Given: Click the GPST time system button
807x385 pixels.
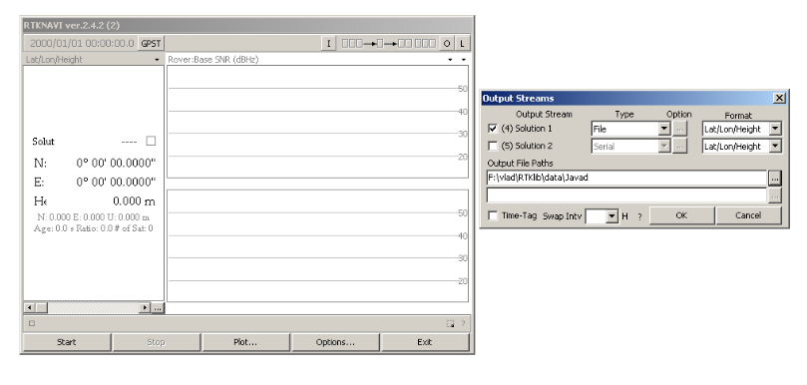Looking at the screenshot, I should pyautogui.click(x=151, y=44).
